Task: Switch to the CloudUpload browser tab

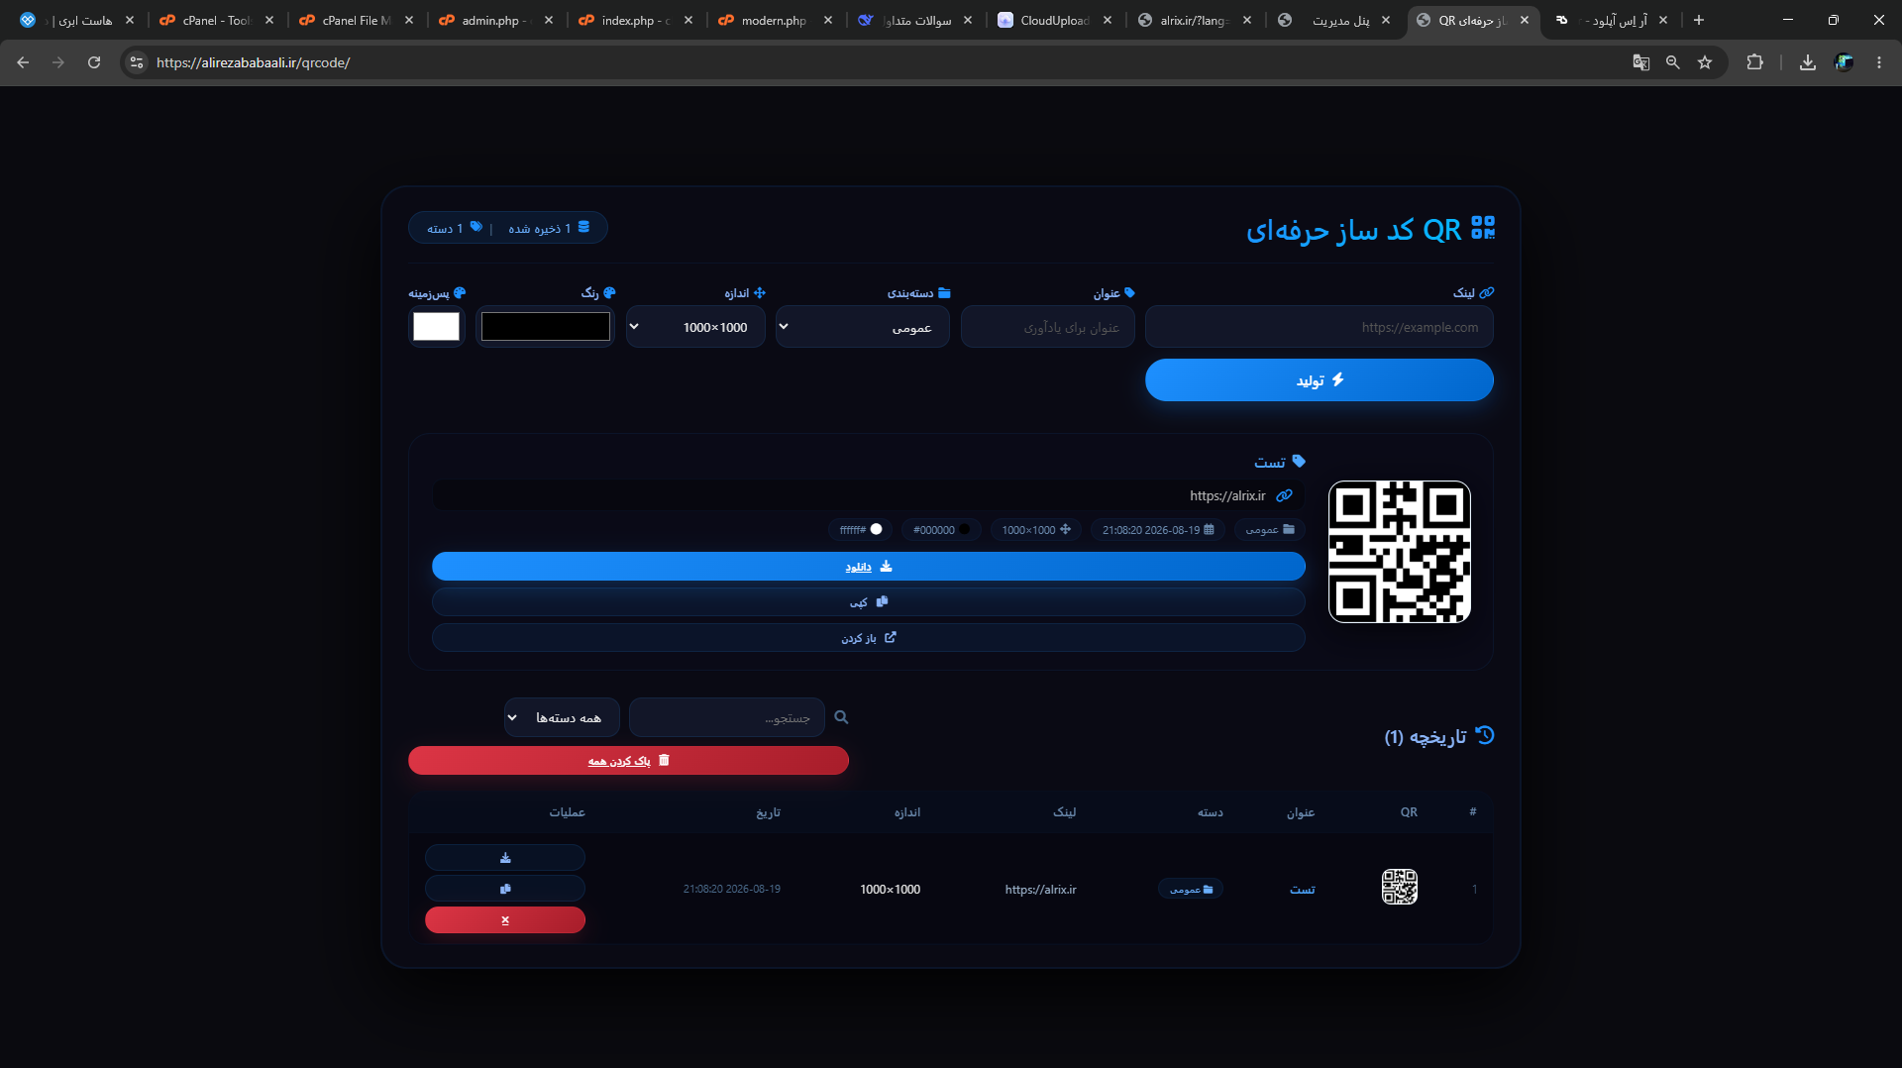Action: pyautogui.click(x=1055, y=20)
